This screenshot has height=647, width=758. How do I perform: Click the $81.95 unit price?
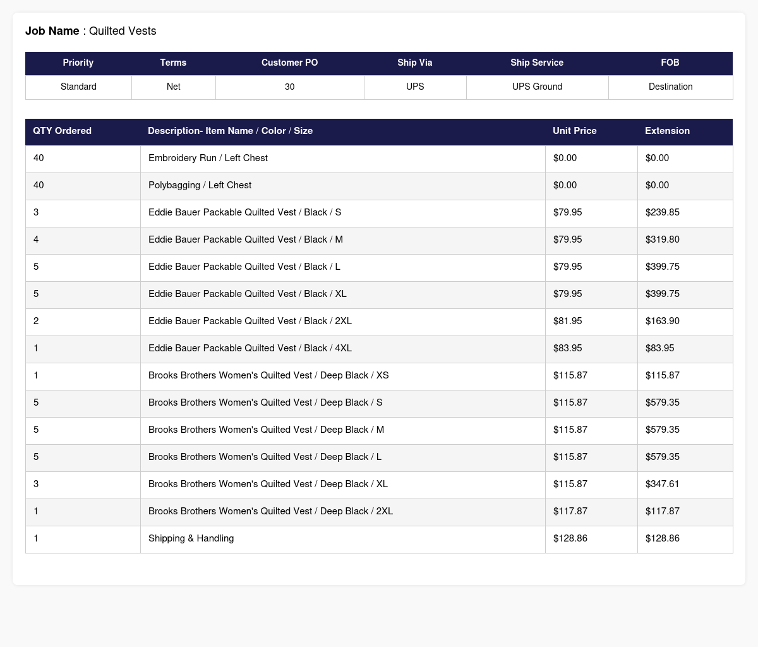(x=568, y=321)
